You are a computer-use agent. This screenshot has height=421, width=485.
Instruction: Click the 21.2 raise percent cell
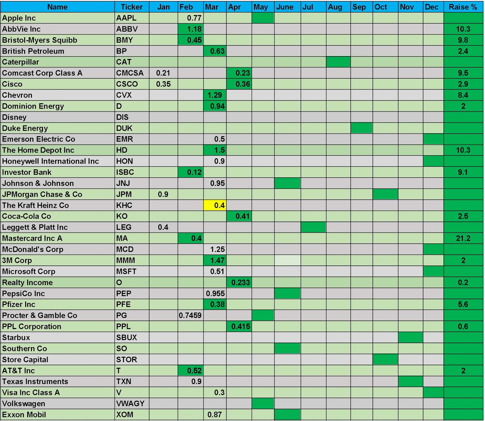click(x=463, y=238)
